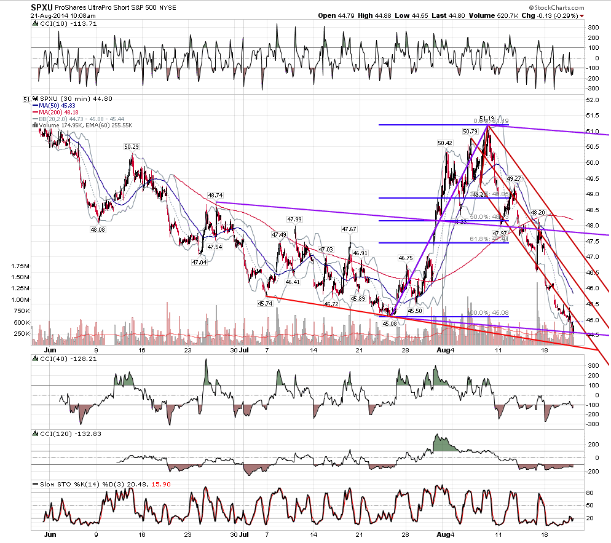Click the 21-Aug-2014 10:08am timestamp
The width and height of the screenshot is (611, 543).
(x=63, y=16)
